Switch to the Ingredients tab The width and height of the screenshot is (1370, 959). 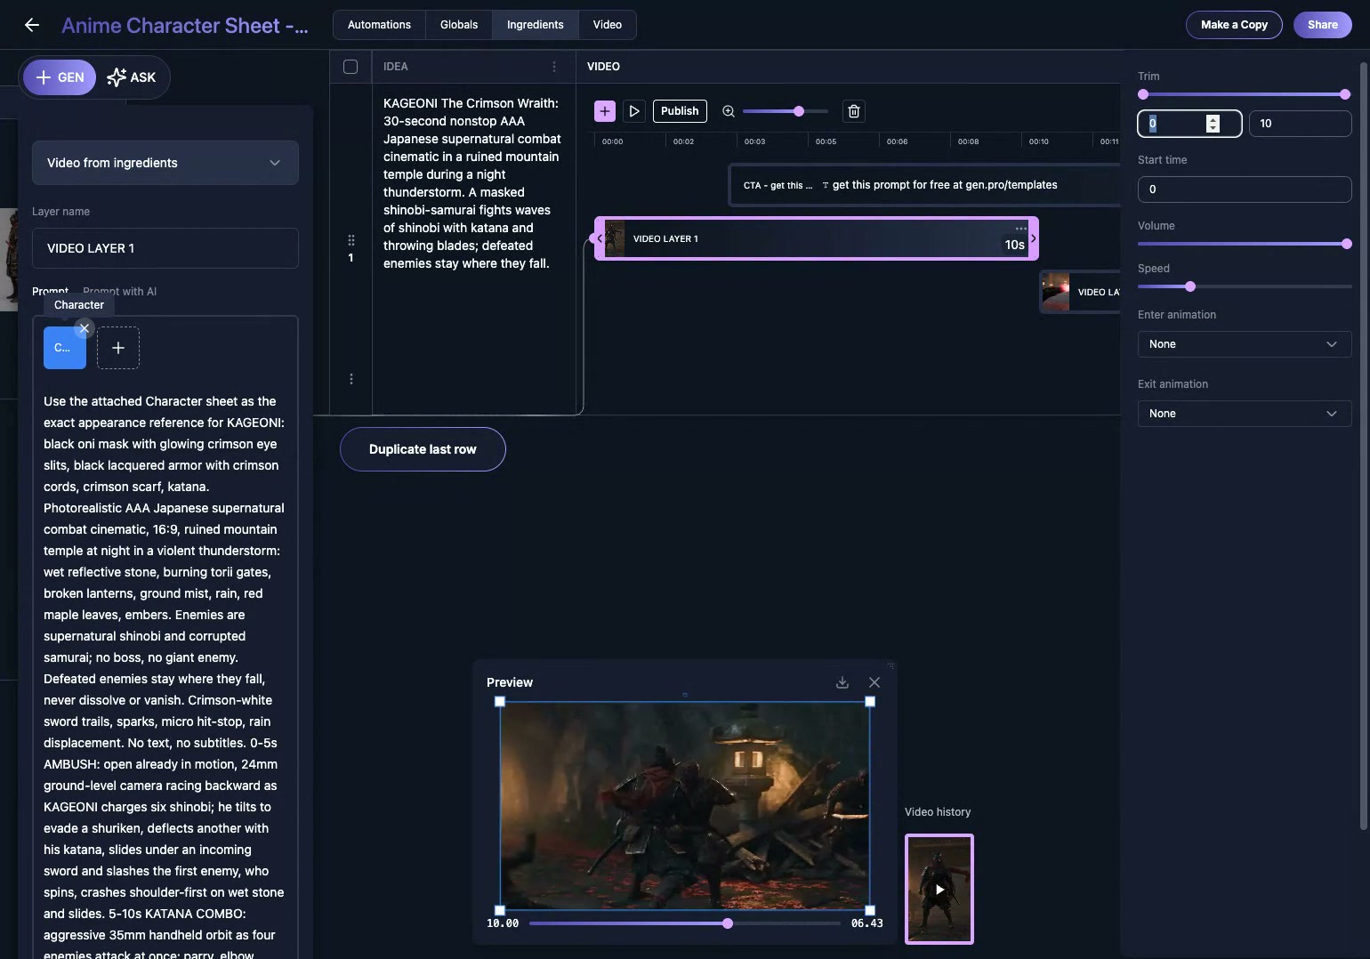(x=536, y=25)
